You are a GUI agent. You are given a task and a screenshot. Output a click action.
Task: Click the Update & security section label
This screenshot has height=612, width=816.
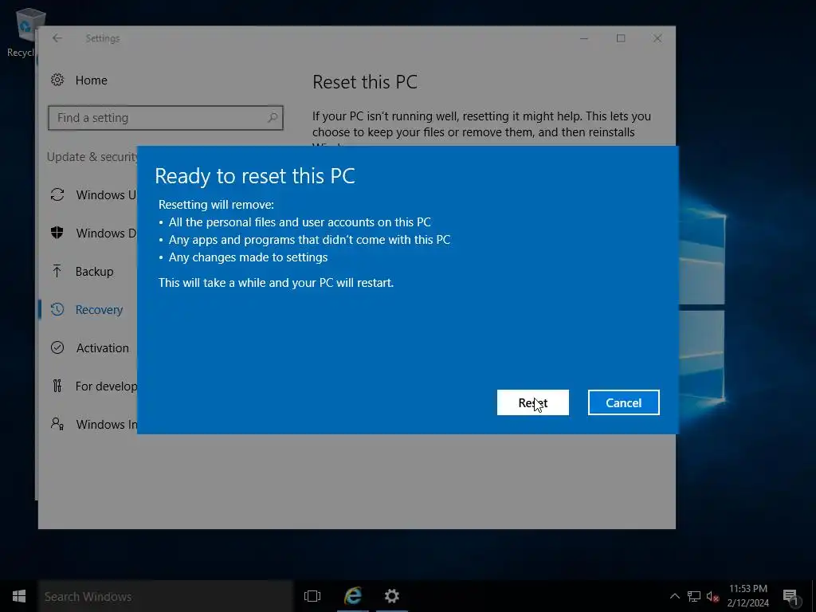click(x=92, y=157)
